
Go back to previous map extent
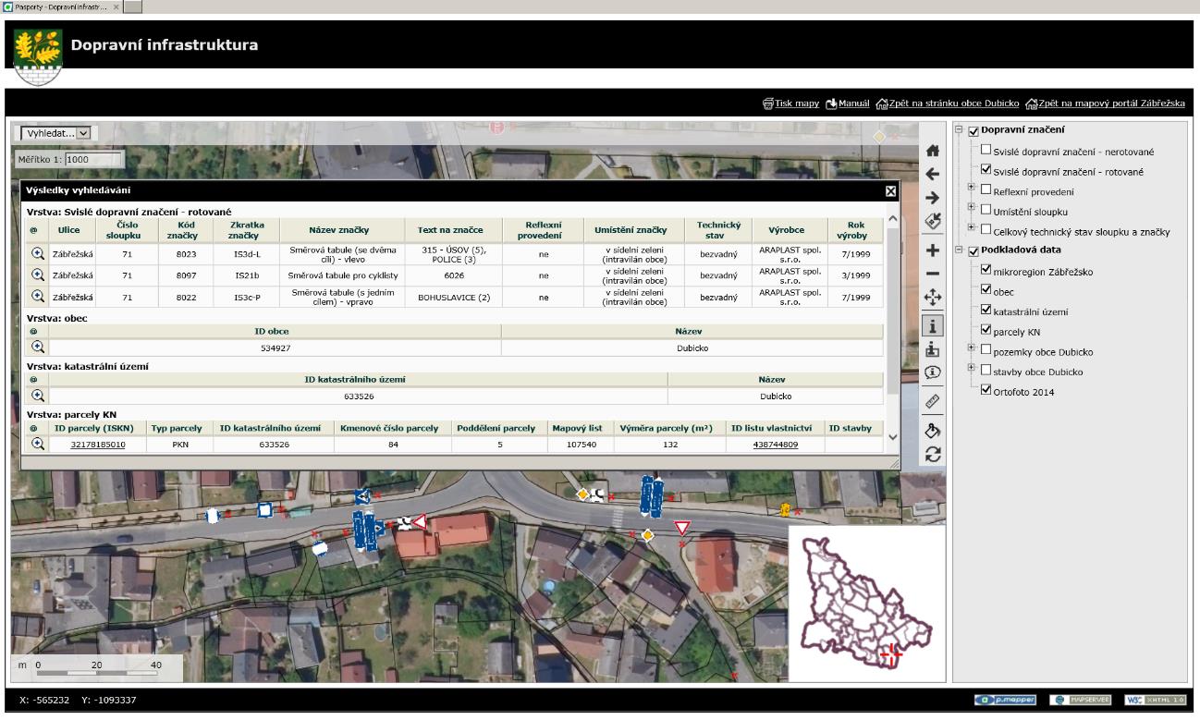pos(933,174)
